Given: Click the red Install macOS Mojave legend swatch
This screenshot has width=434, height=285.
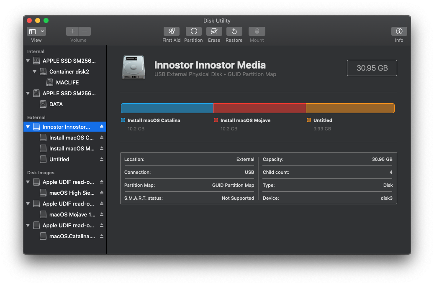Looking at the screenshot, I should pos(216,120).
